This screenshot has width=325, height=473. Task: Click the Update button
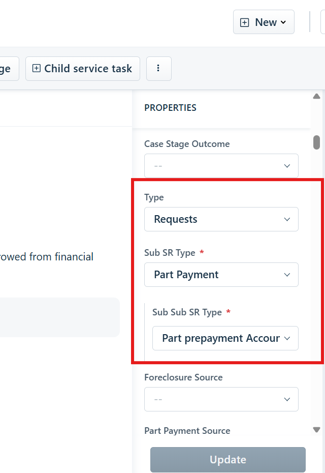[227, 460]
